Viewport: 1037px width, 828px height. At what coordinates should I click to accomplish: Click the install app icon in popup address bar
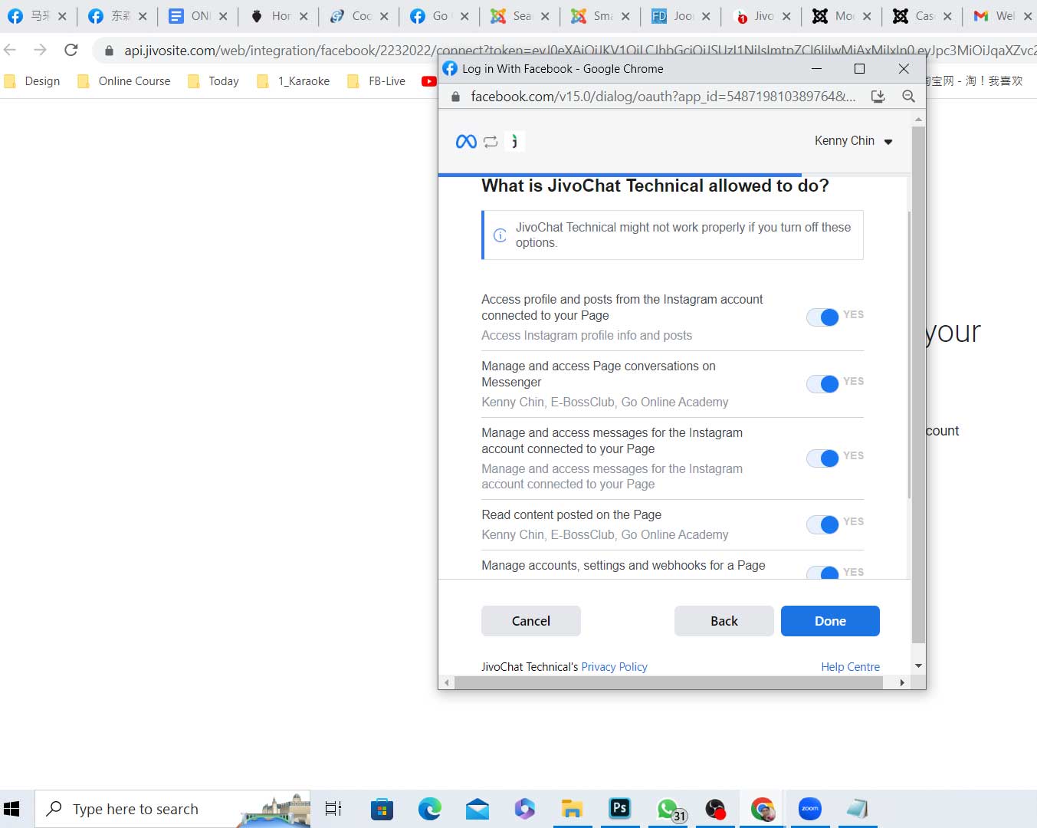pos(878,97)
